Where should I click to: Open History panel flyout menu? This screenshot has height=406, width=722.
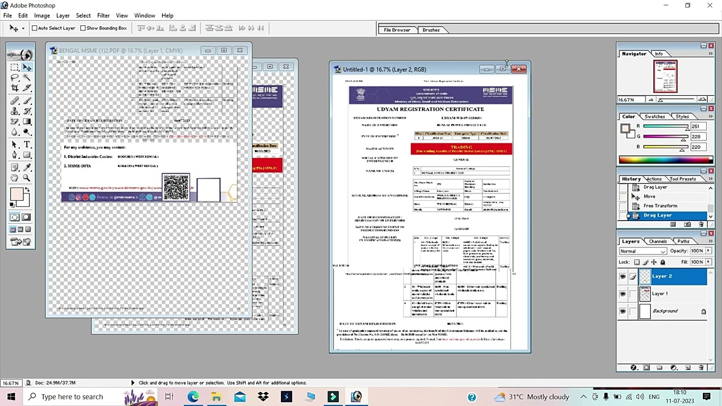point(711,179)
